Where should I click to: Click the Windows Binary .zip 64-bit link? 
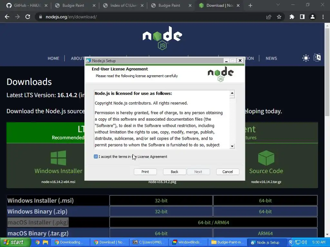(265, 211)
